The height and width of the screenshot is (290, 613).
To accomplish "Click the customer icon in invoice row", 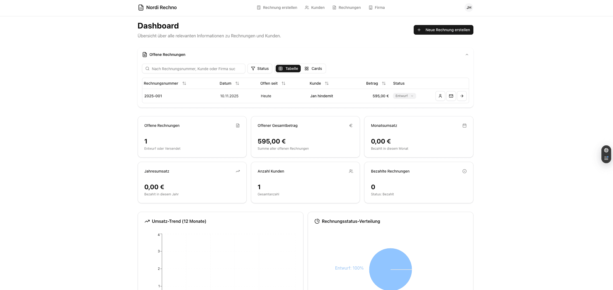I will click(440, 96).
